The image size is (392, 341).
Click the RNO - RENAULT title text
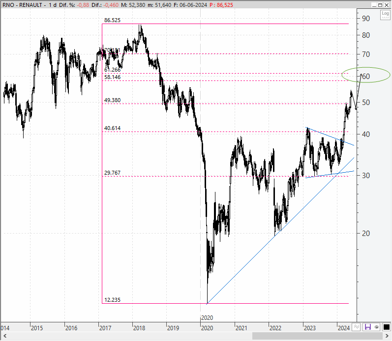coord(22,5)
